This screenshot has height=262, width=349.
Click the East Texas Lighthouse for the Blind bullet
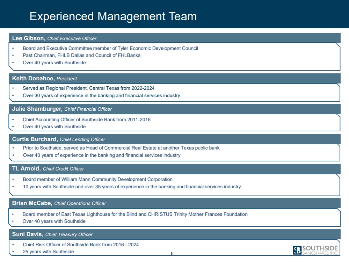point(135,214)
